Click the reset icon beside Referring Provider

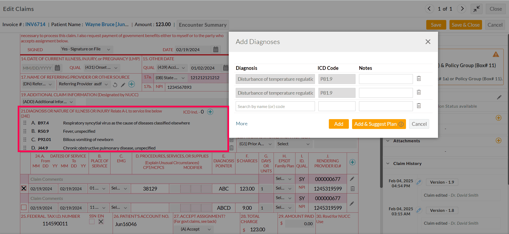click(115, 85)
